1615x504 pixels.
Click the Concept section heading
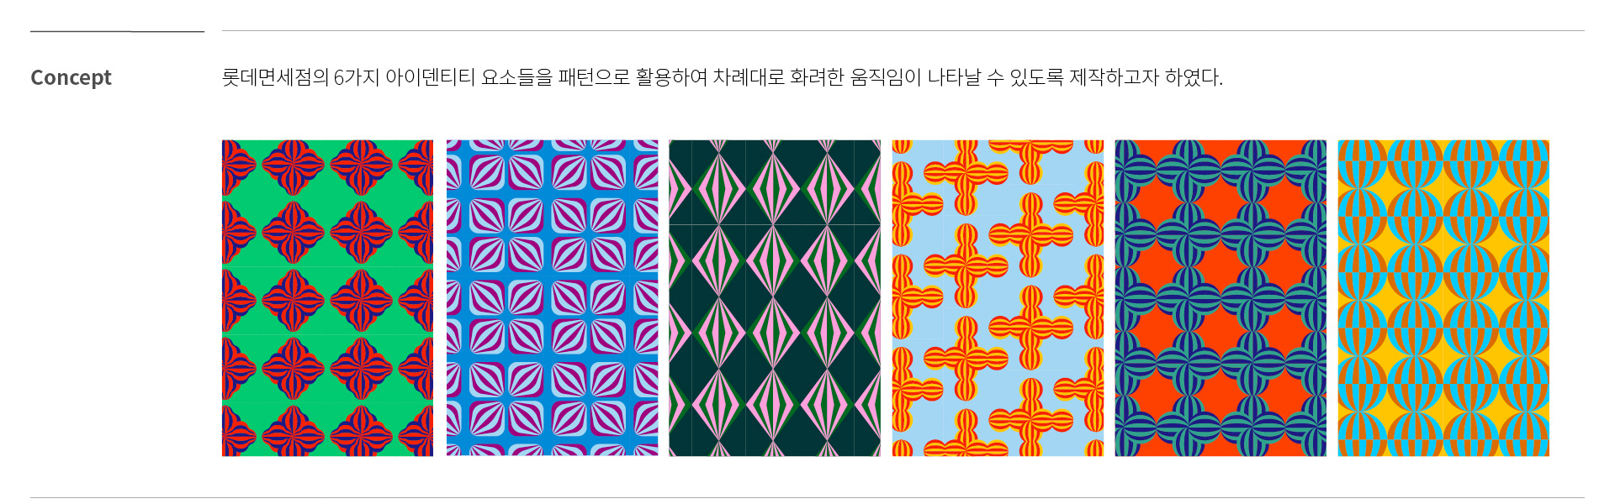pyautogui.click(x=71, y=77)
